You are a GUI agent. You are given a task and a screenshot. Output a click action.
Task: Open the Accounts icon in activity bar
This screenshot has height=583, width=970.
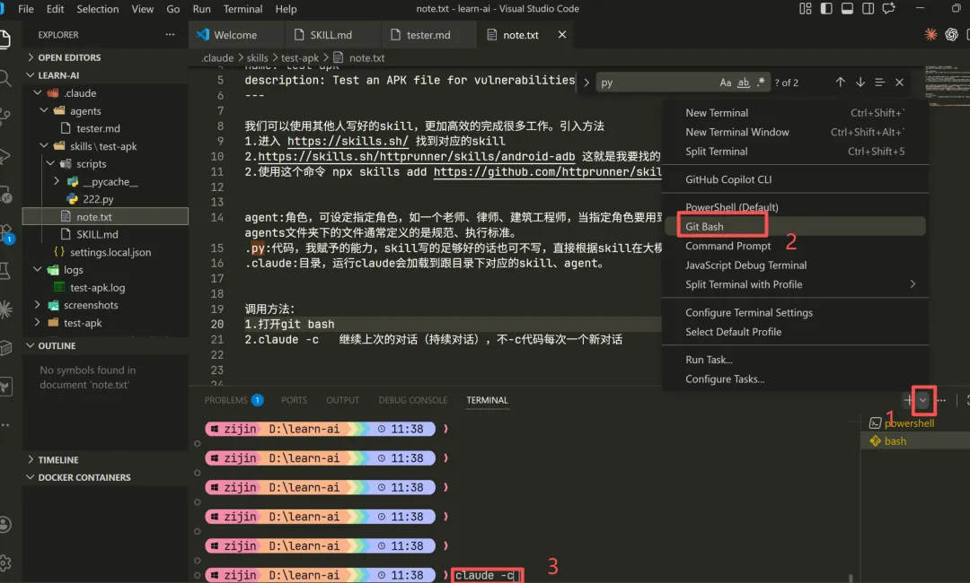[5, 525]
